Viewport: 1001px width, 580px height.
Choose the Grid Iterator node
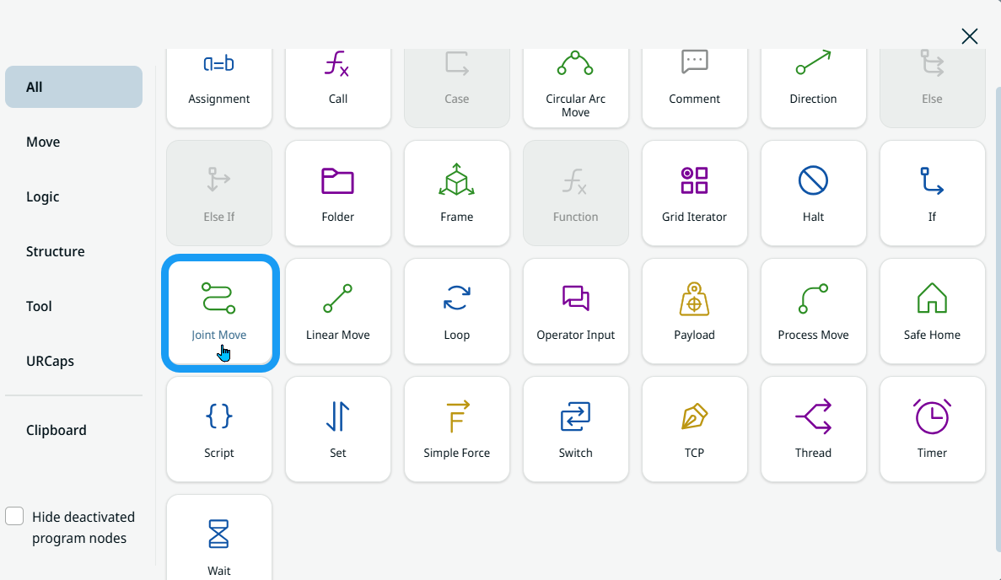[x=694, y=193]
